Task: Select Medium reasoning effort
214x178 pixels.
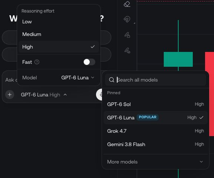Action: pos(59,34)
